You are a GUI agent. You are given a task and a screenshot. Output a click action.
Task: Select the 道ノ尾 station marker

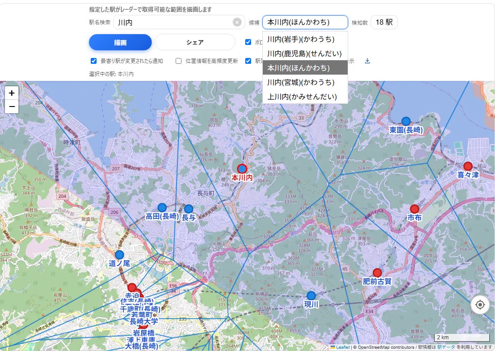click(x=119, y=255)
